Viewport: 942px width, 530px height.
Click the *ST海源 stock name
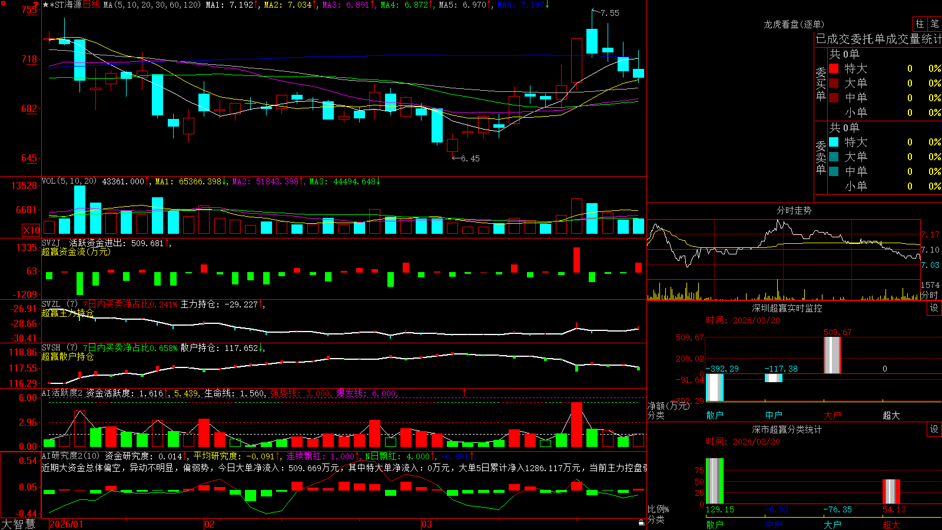pyautogui.click(x=65, y=5)
